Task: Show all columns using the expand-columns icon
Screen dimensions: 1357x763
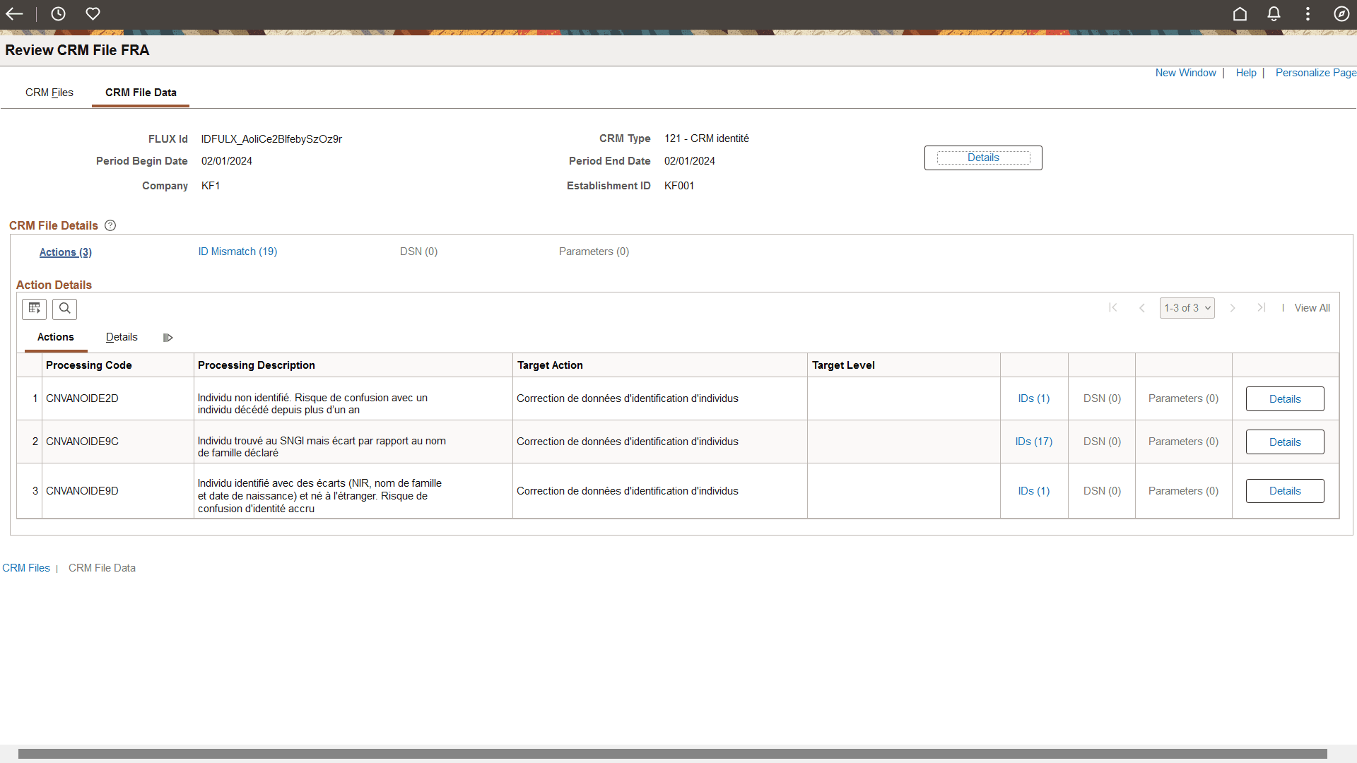Action: pyautogui.click(x=168, y=338)
